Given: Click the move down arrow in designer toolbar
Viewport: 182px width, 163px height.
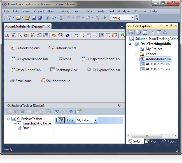Looking at the screenshot, I should tap(71, 112).
